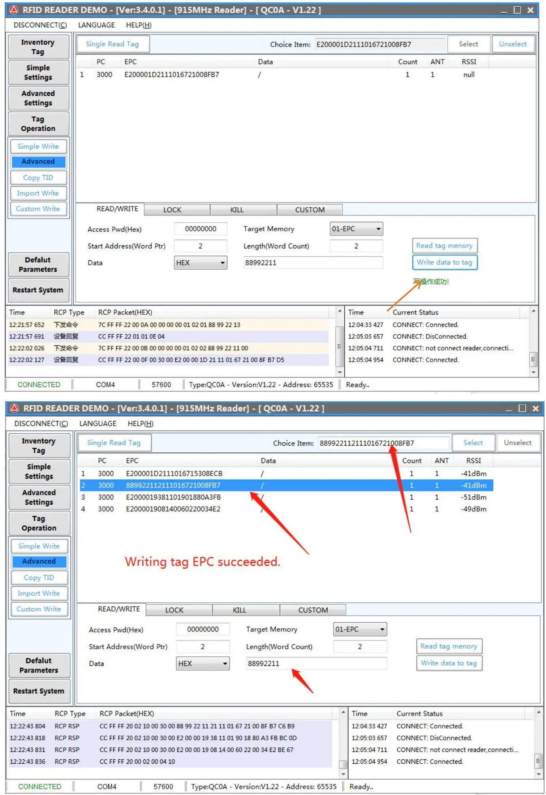Open LANGUAGE menu in the lower window

pyautogui.click(x=98, y=423)
